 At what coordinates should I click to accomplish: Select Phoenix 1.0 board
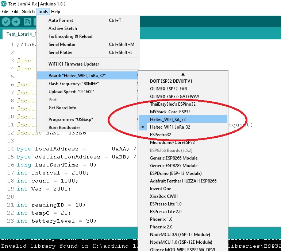tap(183, 219)
